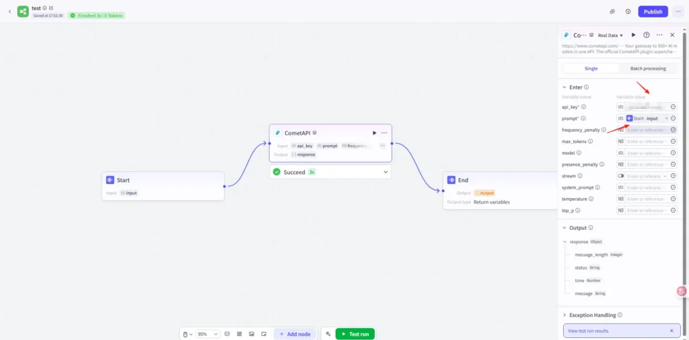Viewport: 689px width, 340px height.
Task: Open the version history clock icon
Action: (628, 11)
